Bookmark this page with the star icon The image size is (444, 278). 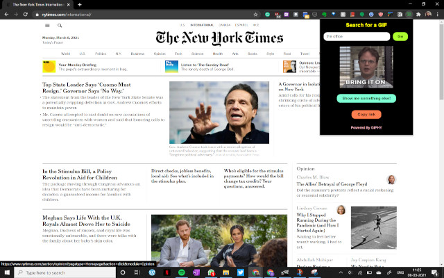click(256, 15)
